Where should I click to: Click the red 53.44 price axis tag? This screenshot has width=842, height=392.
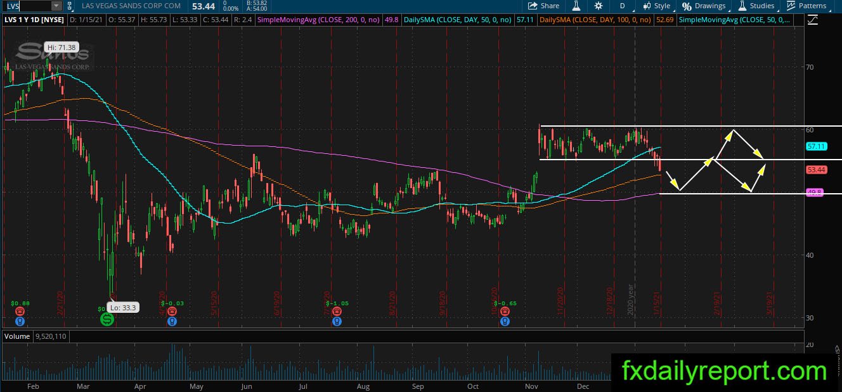(815, 170)
